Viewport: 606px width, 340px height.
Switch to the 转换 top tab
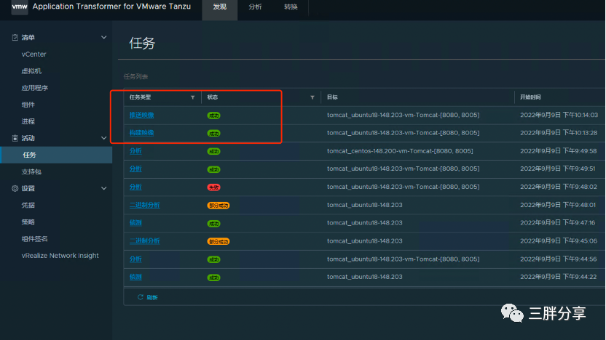[x=291, y=7]
